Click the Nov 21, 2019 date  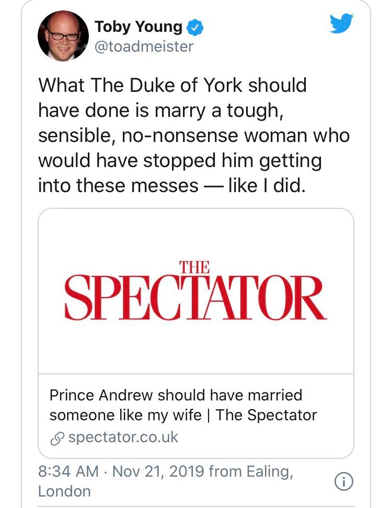158,471
